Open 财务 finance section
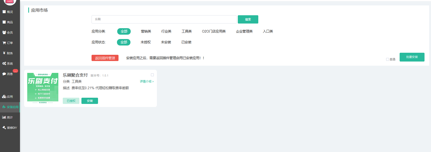 [4, 53]
